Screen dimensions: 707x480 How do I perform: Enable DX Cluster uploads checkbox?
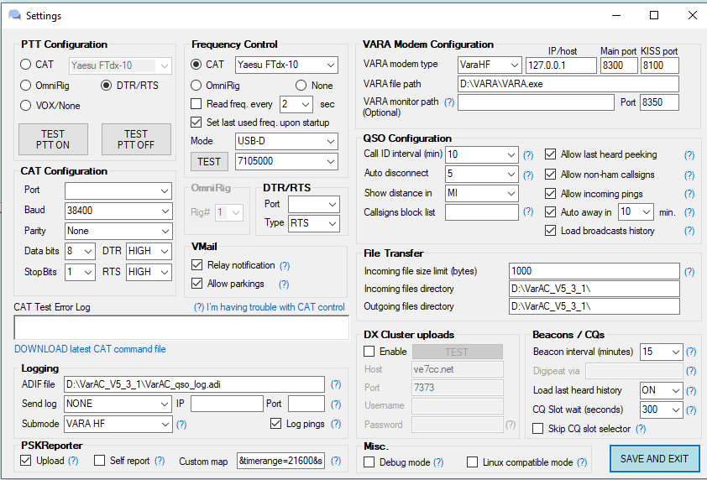[x=369, y=352]
